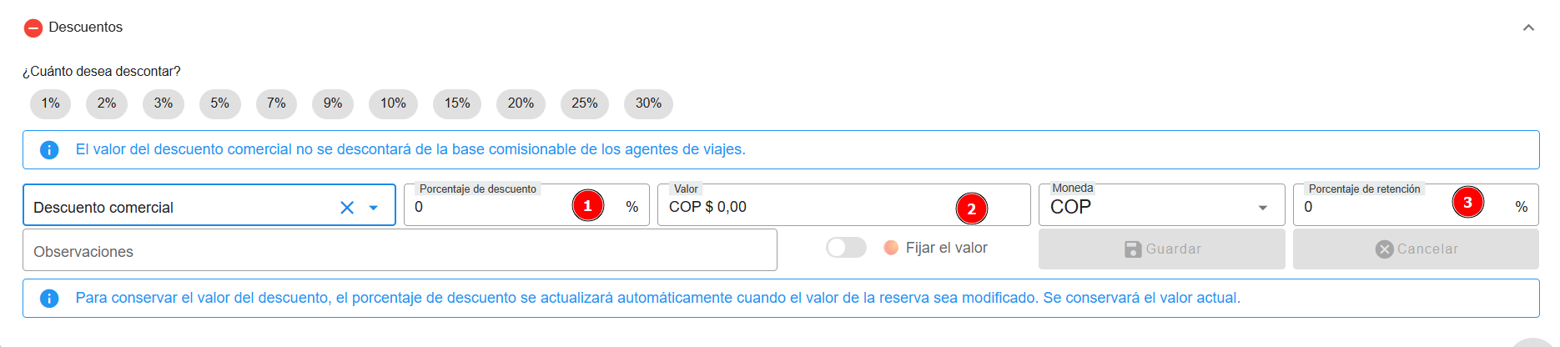
Task: Apply the 30% discount chip
Action: (x=648, y=103)
